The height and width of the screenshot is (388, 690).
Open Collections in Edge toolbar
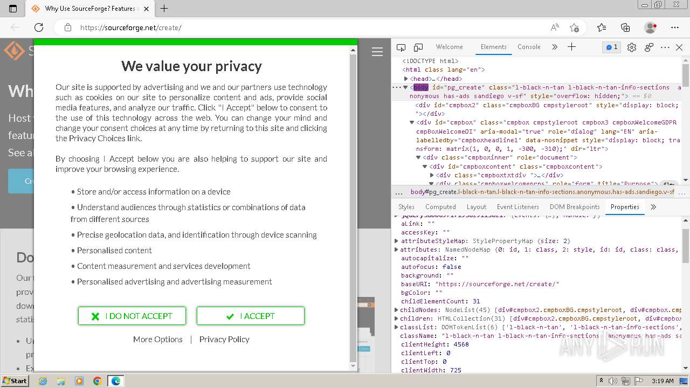[x=625, y=27]
